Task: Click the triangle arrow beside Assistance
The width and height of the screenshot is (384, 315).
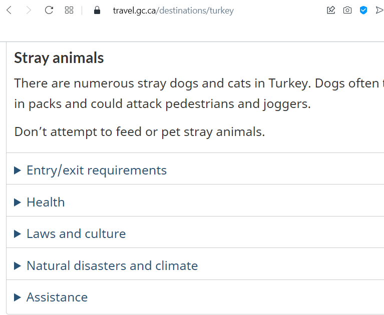Action: (18, 297)
